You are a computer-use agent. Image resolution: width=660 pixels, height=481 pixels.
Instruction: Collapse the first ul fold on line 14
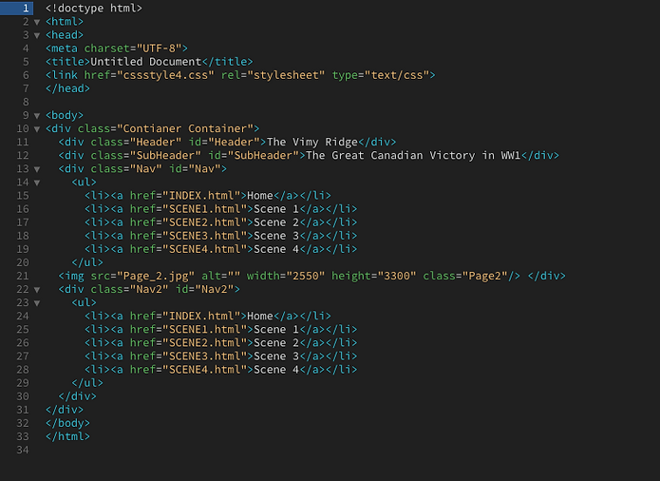coord(37,183)
